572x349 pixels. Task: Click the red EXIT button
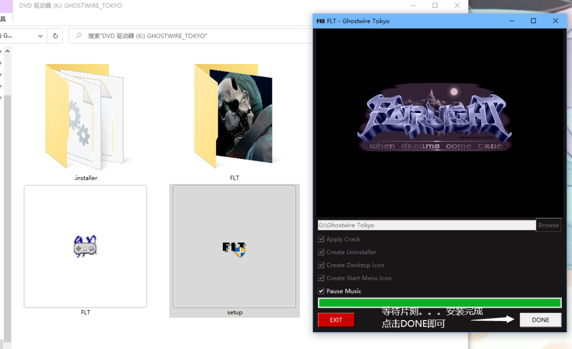[336, 320]
